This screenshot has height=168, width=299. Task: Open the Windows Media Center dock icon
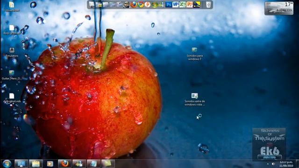tap(155, 5)
